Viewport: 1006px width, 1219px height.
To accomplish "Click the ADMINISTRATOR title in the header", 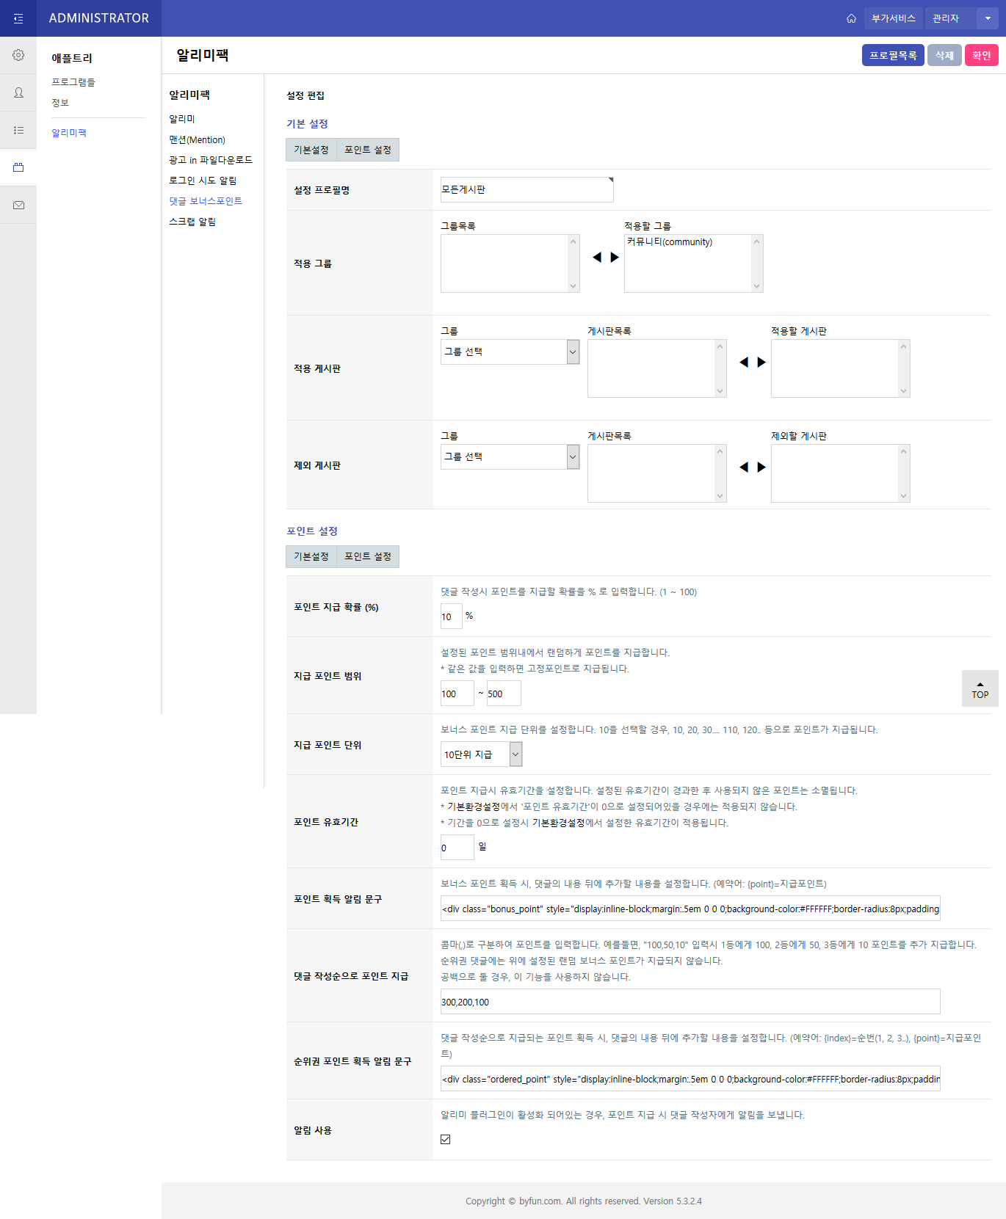I will tap(99, 18).
